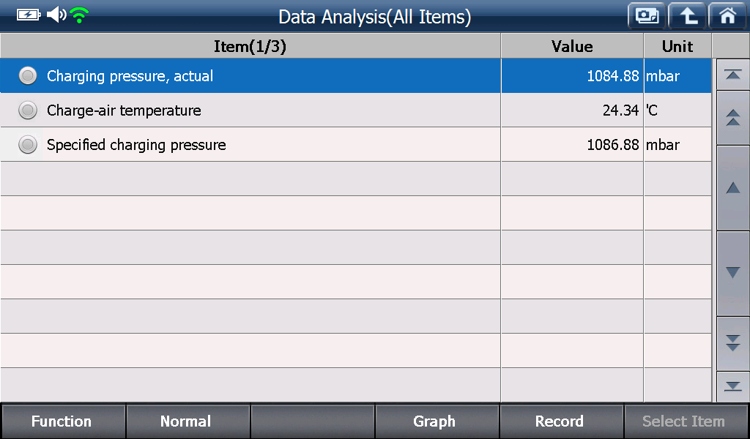Screen dimensions: 750x439
Task: Open the Function menu
Action: [x=63, y=421]
